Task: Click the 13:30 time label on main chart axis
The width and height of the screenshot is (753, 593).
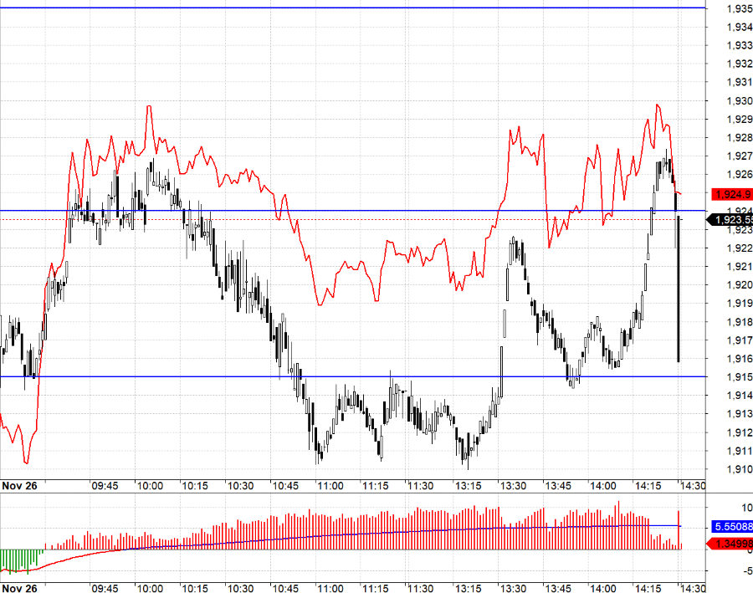Action: pyautogui.click(x=512, y=486)
